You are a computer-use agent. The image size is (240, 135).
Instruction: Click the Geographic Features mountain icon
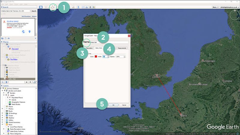tap(10, 102)
